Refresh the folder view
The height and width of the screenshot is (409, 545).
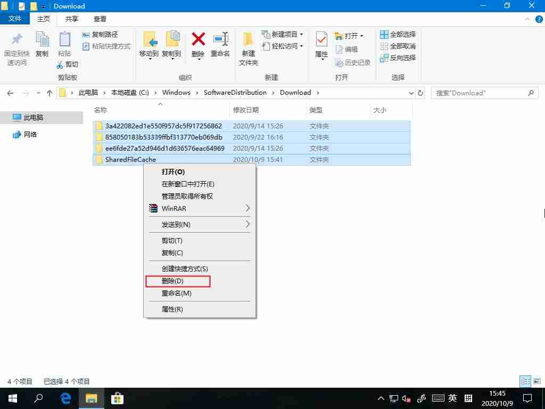[420, 92]
